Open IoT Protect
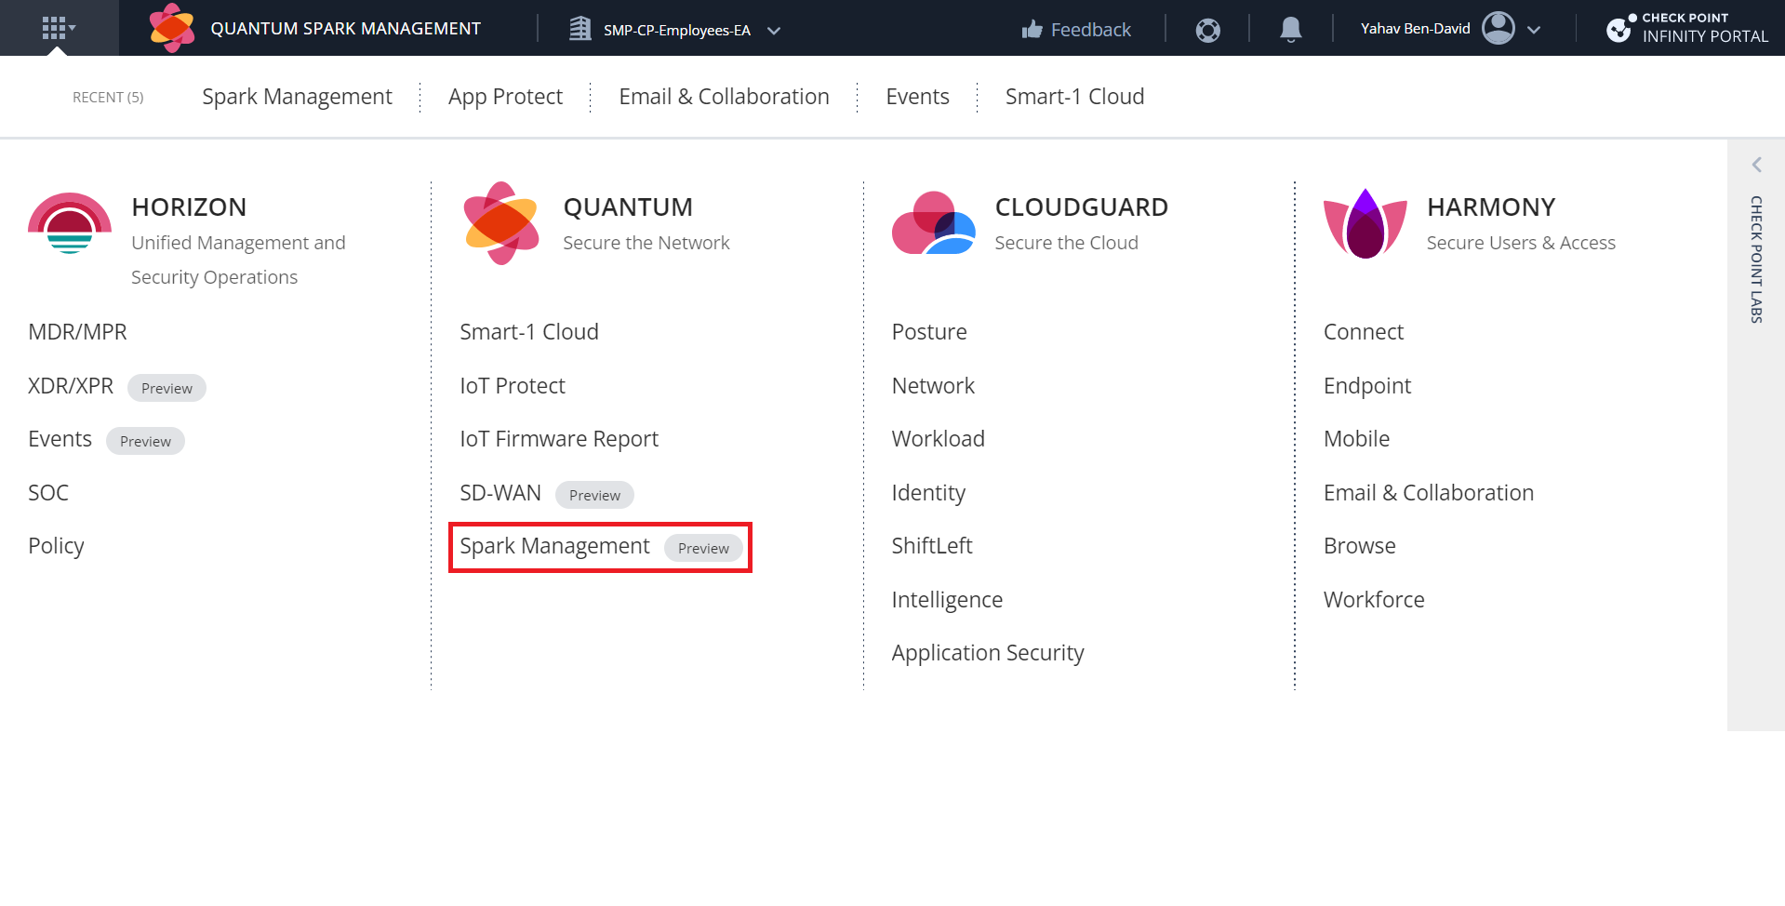Screen dimensions: 1785x906 513,386
